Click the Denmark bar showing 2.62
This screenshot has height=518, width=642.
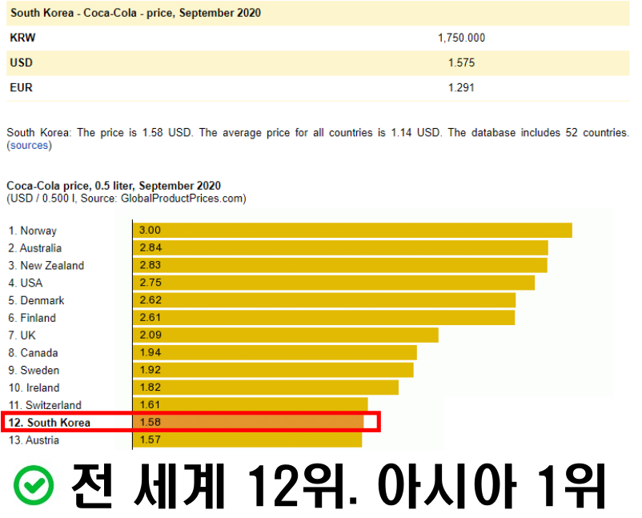(324, 300)
